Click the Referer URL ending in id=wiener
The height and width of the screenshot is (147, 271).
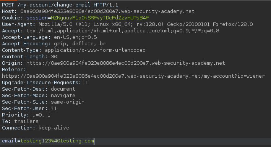coord(133,76)
